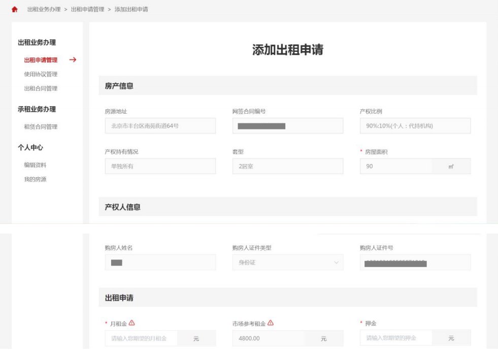Open 出租申请管理 in the sidebar
The height and width of the screenshot is (357, 498).
click(41, 60)
